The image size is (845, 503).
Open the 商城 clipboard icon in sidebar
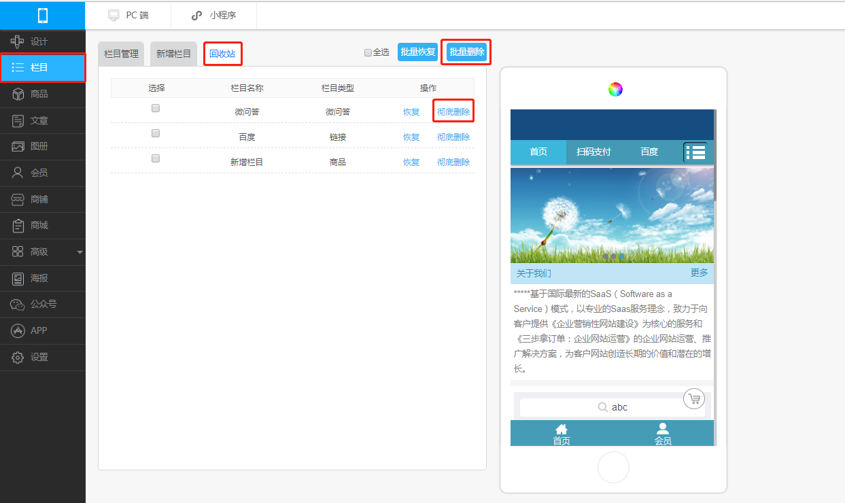18,225
